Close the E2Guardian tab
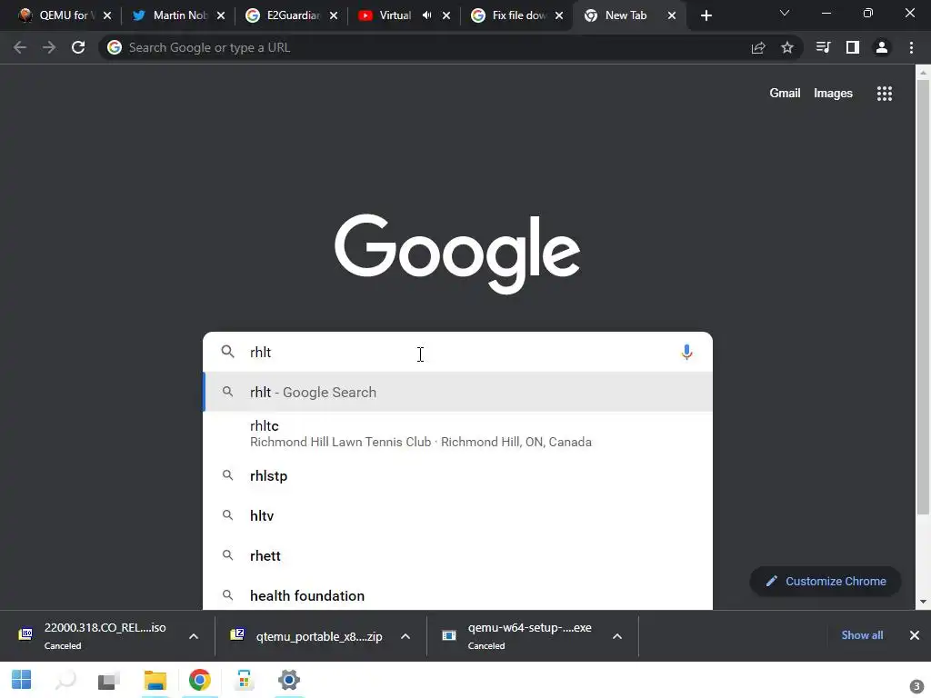931x698 pixels. [334, 15]
